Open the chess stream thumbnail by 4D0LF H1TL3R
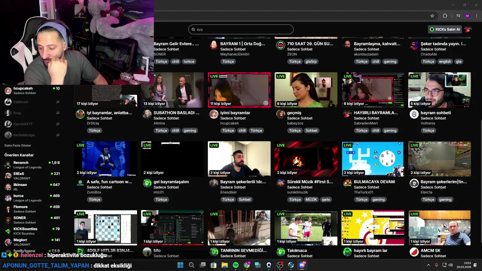This screenshot has height=271, width=482. [106, 228]
